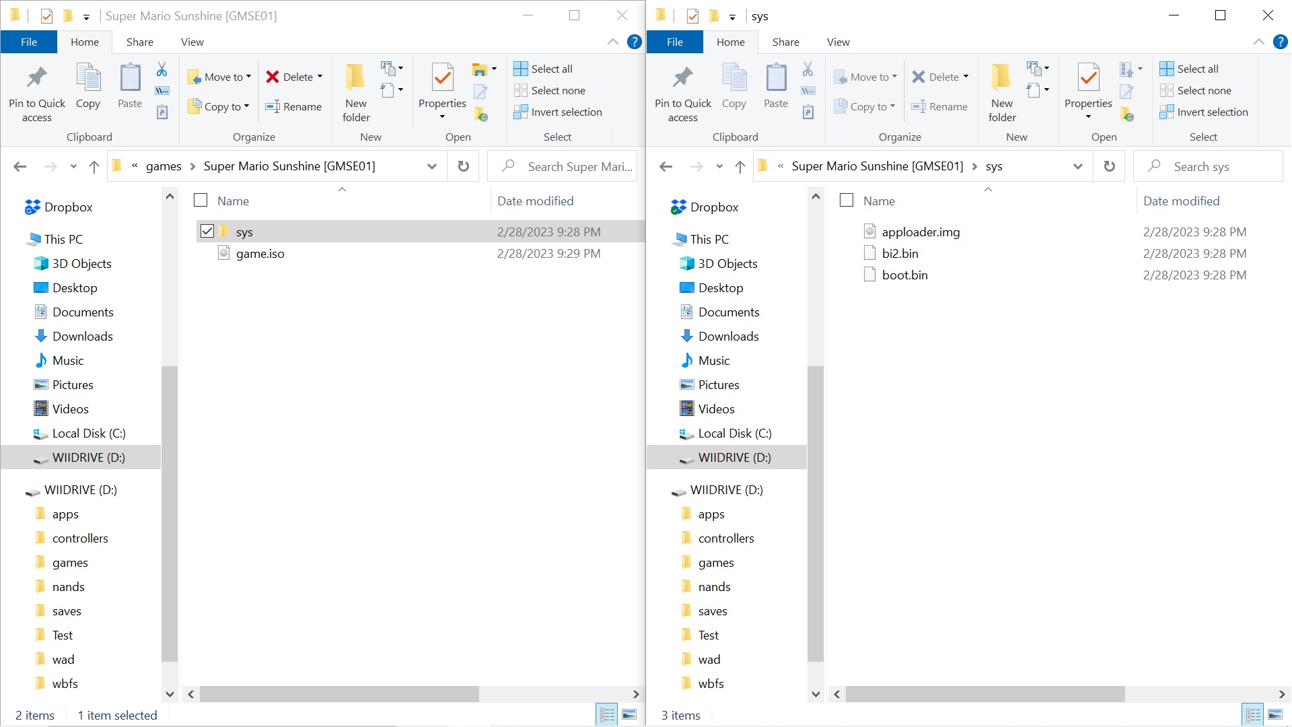Image resolution: width=1292 pixels, height=727 pixels.
Task: Click Invert selection in left window
Action: pos(558,112)
